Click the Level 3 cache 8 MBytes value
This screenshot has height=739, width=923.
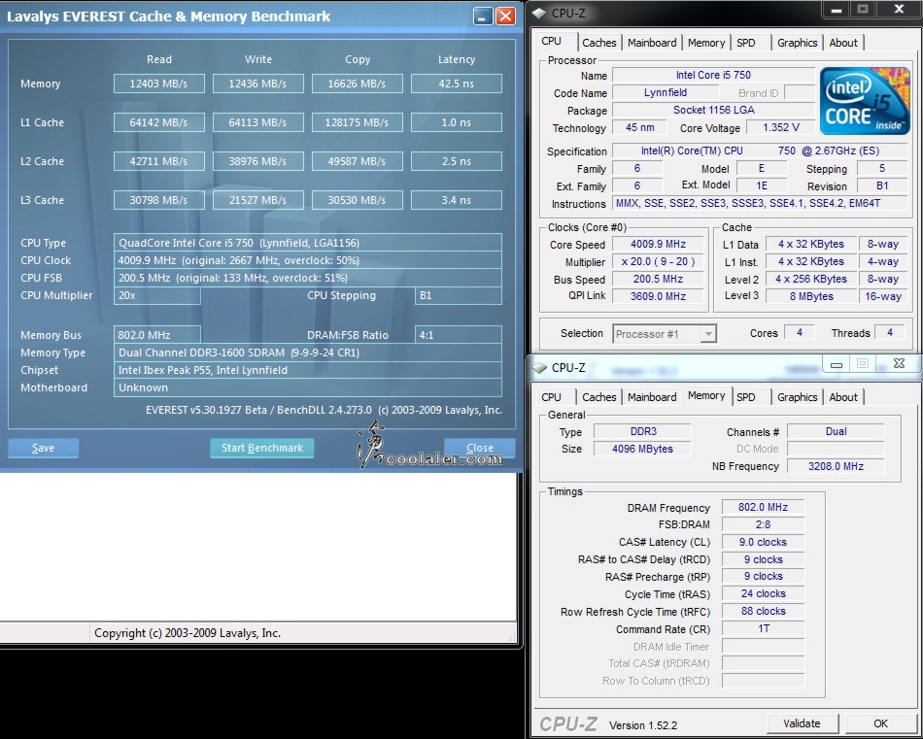810,296
